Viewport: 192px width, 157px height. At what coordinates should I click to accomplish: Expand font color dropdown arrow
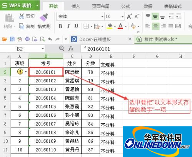[126, 26]
